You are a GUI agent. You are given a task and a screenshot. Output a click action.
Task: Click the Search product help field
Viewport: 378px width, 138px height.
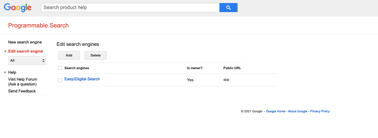coord(130,8)
